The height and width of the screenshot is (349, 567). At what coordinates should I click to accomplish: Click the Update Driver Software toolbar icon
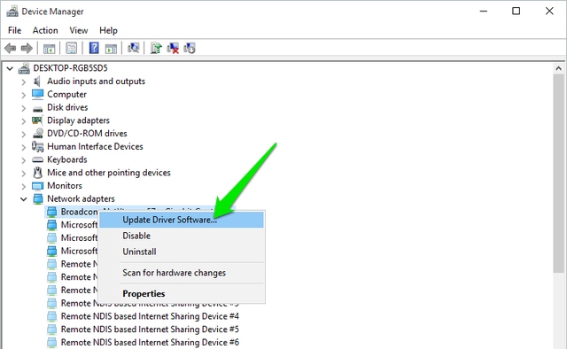click(156, 48)
